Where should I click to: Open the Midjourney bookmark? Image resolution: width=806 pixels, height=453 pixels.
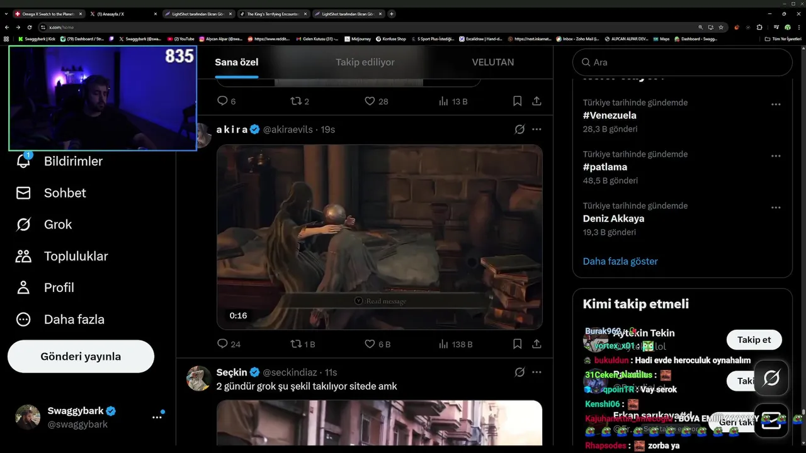tap(357, 39)
